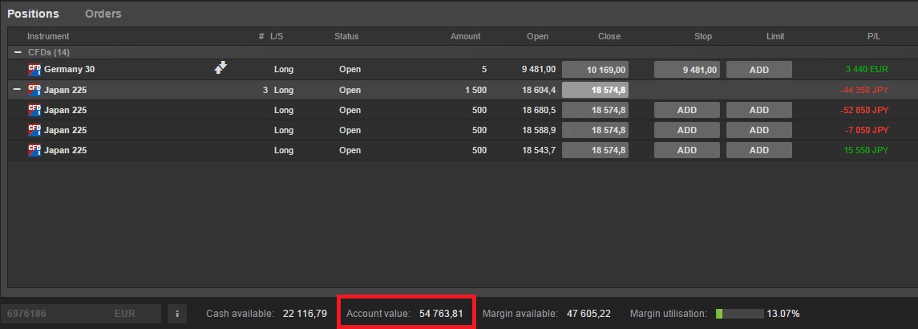Edit the Germany 30 stop at 9 481,00
Screen dimensions: 918x329
[686, 70]
